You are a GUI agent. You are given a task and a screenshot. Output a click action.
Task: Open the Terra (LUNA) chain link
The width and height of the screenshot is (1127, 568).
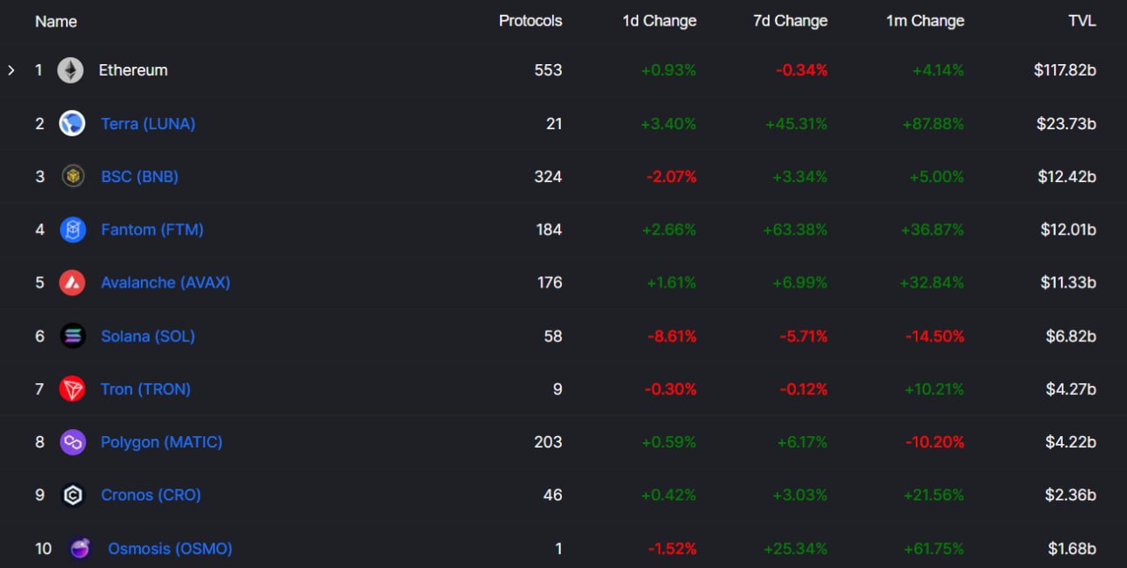pos(148,124)
